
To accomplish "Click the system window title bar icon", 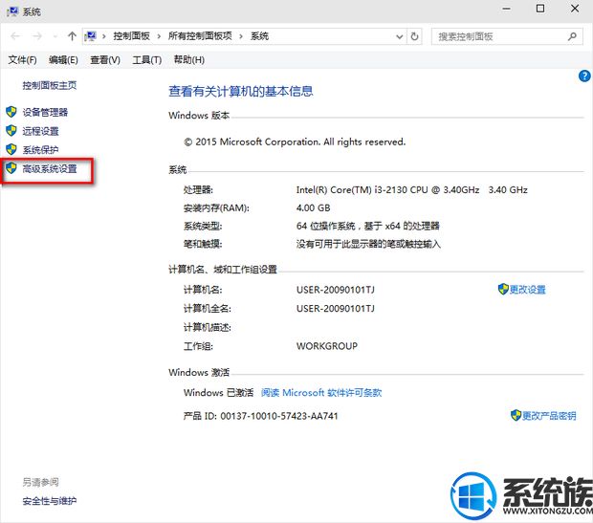I will click(12, 11).
